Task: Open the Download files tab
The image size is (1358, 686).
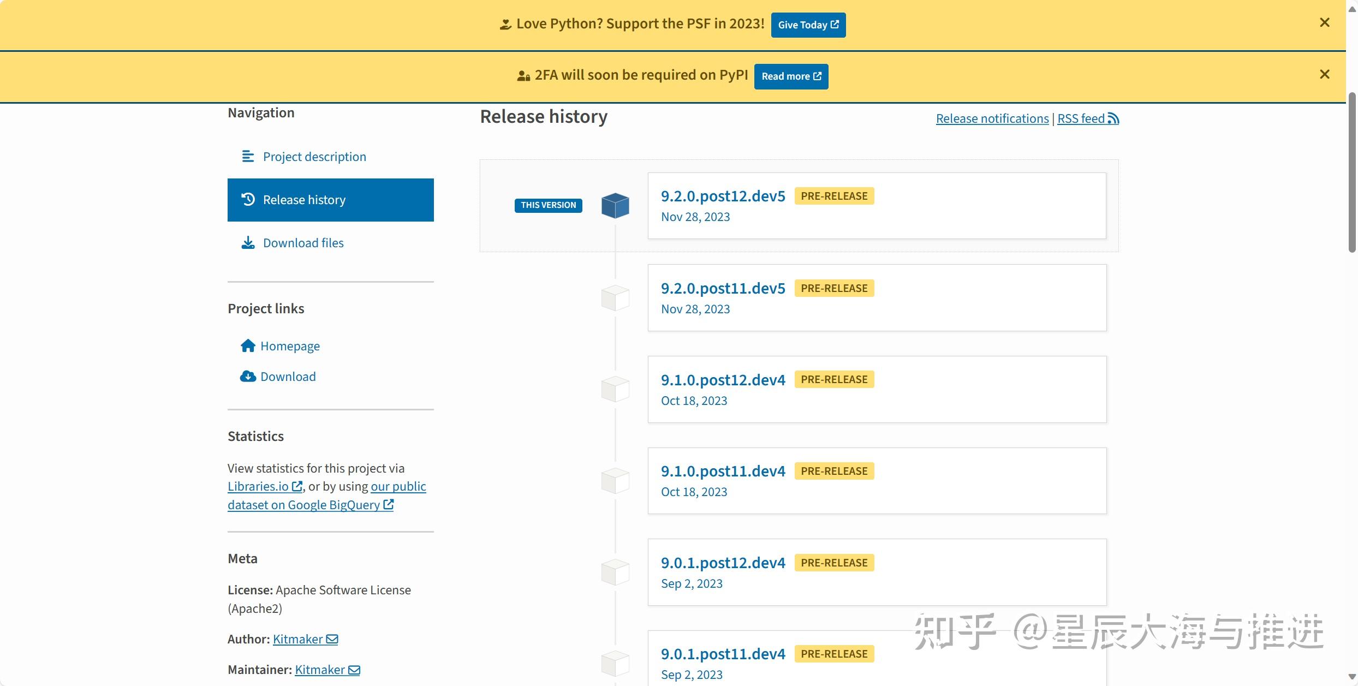Action: pyautogui.click(x=303, y=243)
